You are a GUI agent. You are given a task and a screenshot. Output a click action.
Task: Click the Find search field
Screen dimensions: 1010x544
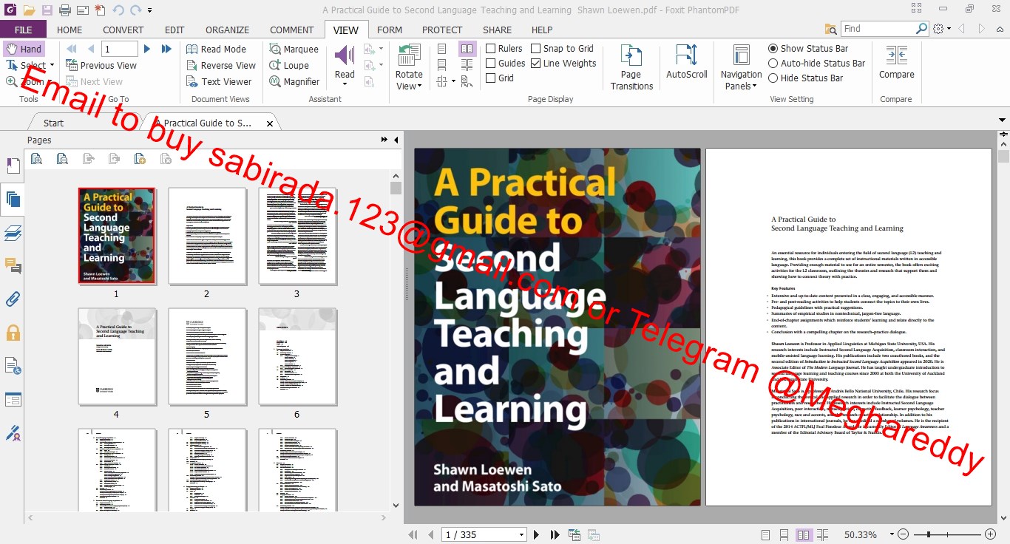pos(877,28)
